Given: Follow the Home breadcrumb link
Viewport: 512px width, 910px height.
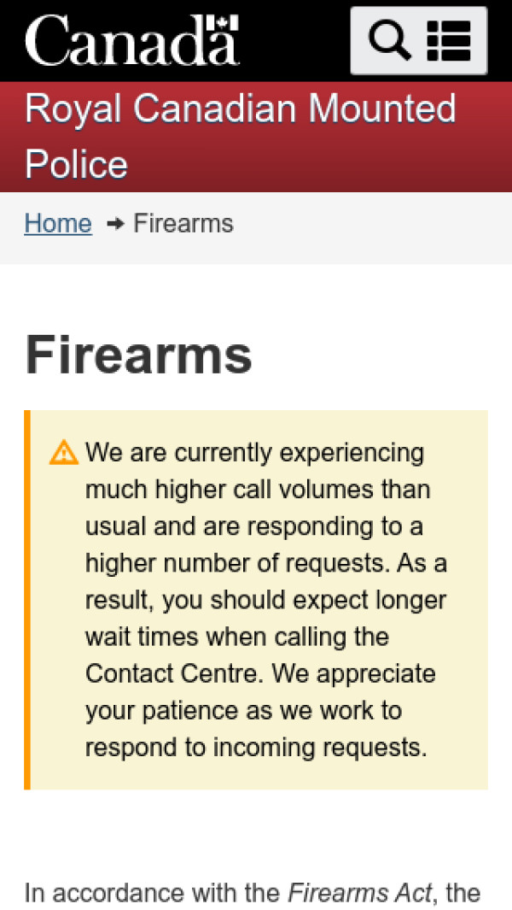Looking at the screenshot, I should click(x=58, y=223).
